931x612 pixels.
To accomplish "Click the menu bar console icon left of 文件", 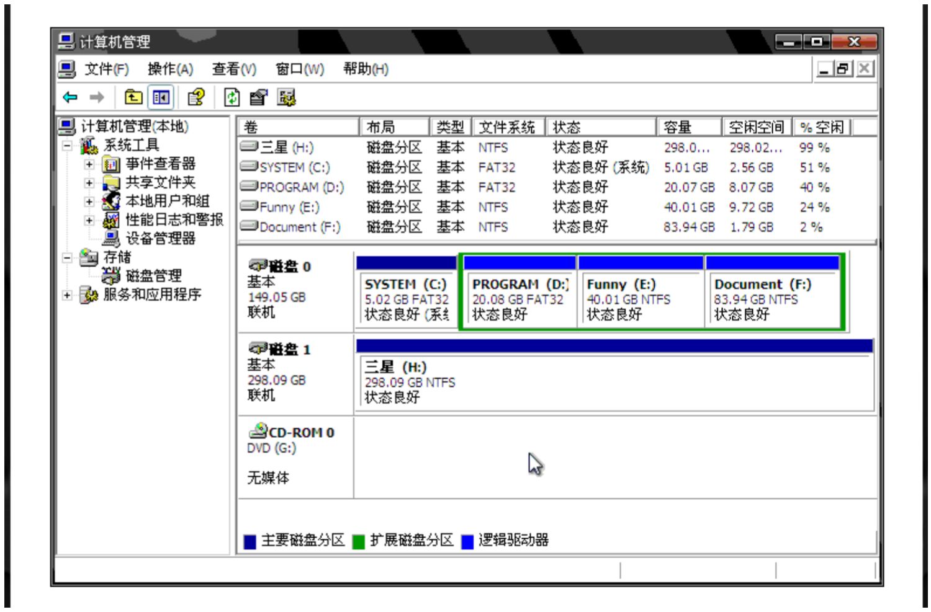I will click(x=66, y=69).
